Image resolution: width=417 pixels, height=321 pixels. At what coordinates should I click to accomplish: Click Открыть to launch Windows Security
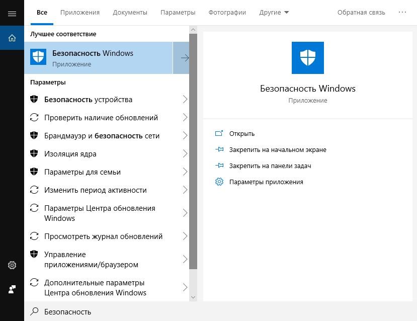coord(242,133)
